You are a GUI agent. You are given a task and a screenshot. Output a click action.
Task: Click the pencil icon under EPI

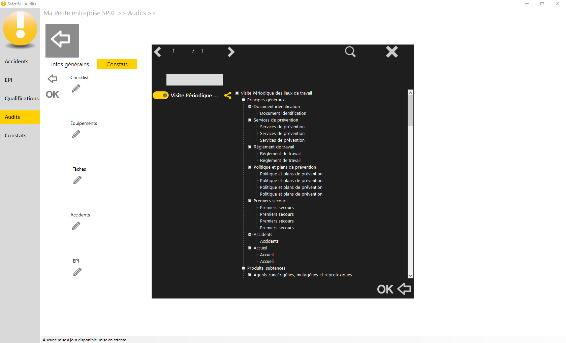pyautogui.click(x=77, y=272)
